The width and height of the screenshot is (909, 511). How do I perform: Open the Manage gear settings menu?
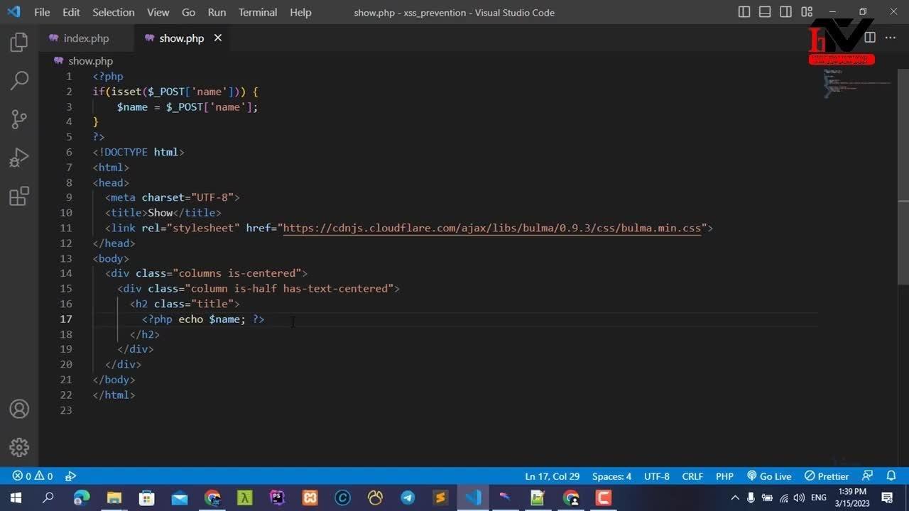[19, 447]
